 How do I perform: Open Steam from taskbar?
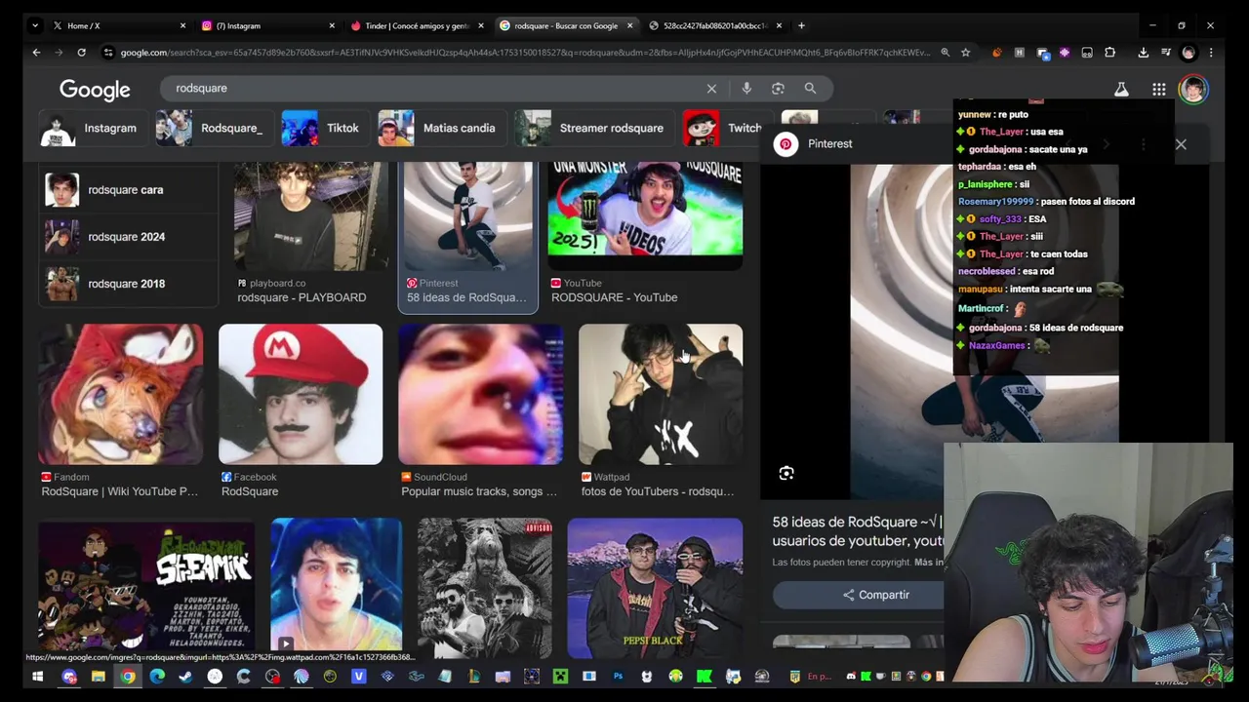point(185,677)
